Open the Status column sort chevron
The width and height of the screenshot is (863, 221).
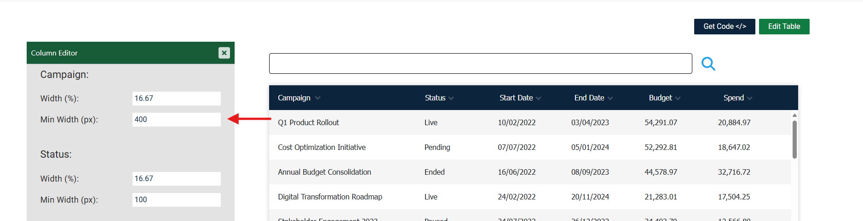point(451,98)
